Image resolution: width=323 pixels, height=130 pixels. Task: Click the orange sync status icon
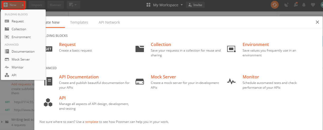pyautogui.click(x=275, y=5)
